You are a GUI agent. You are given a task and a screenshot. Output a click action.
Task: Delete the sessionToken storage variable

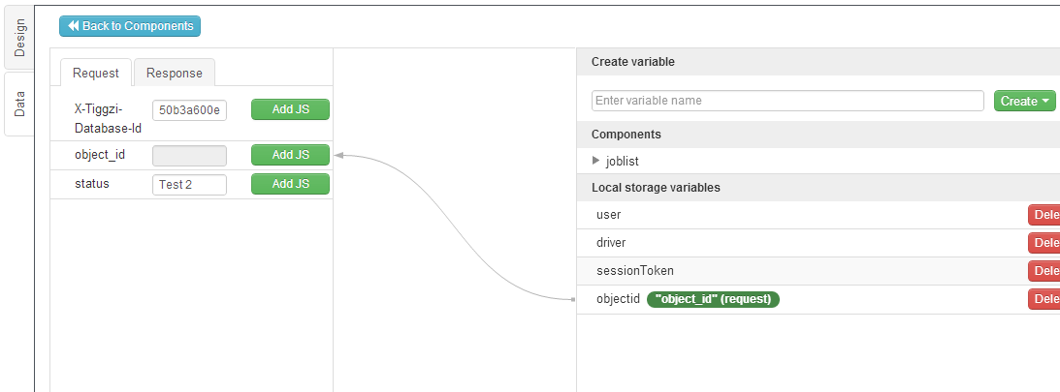(1044, 271)
